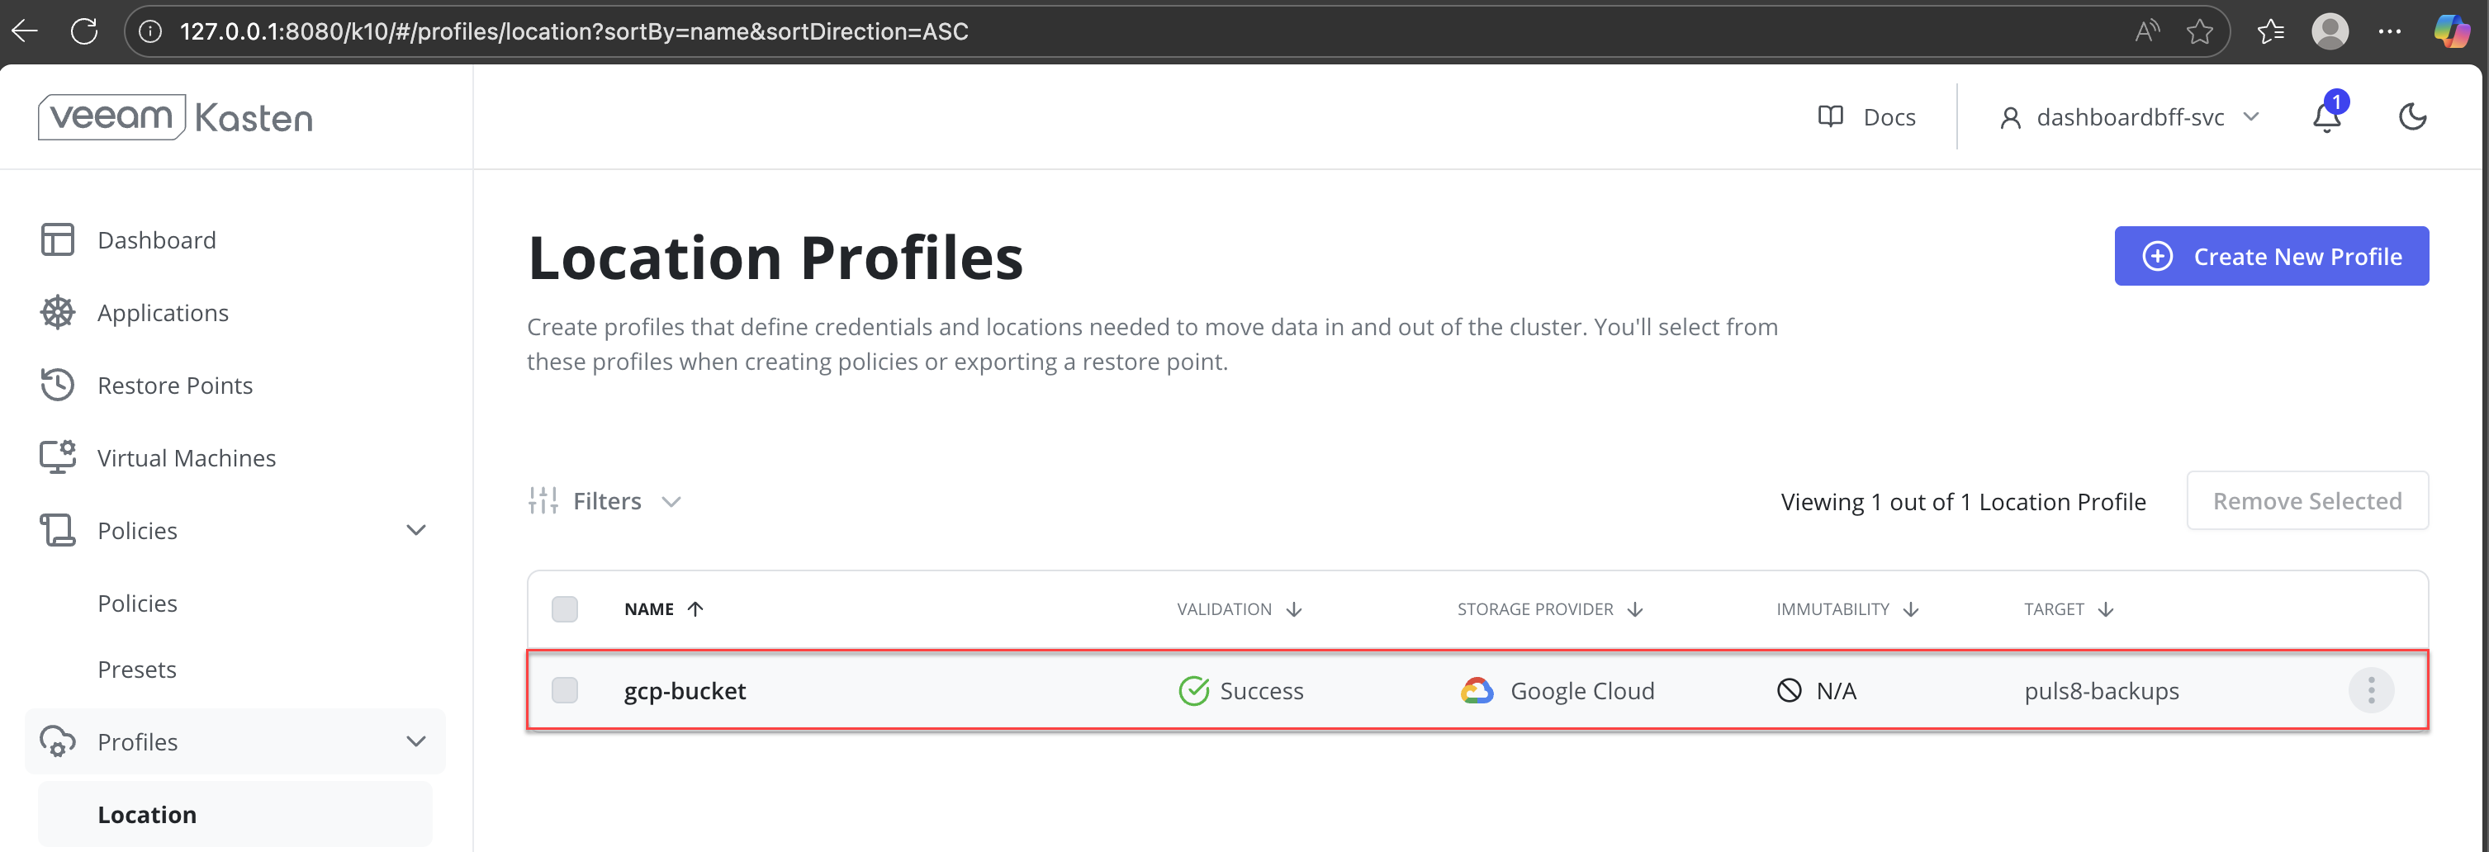Click the browser refresh icon
Image resolution: width=2489 pixels, height=852 pixels.
pos(84,31)
